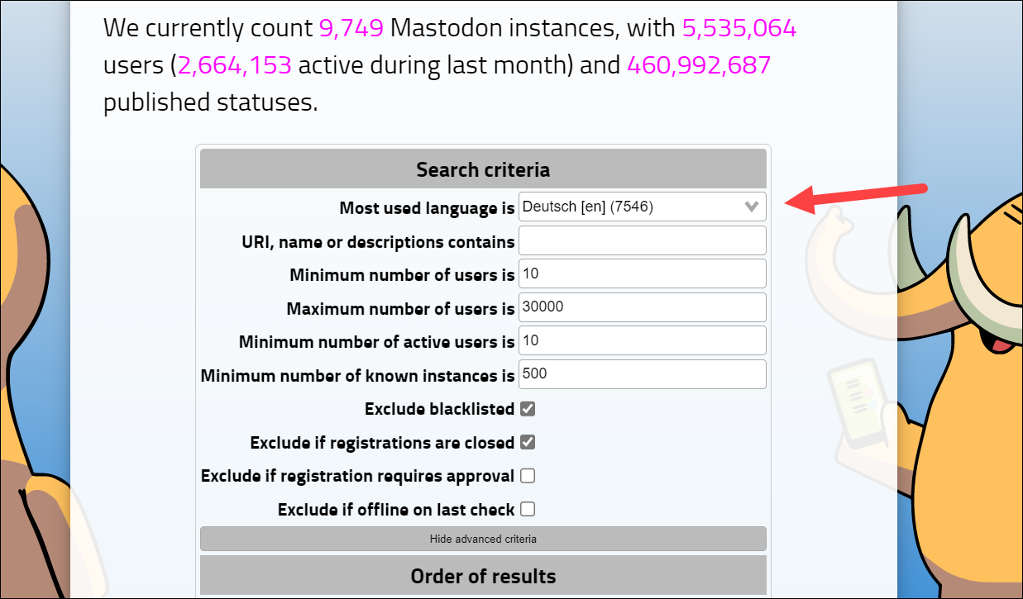Click the Order of results header
This screenshot has width=1023, height=599.
483,575
